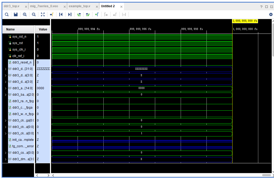This screenshot has width=274, height=179.
Task: Click the next marker icon
Action: pos(115,14)
